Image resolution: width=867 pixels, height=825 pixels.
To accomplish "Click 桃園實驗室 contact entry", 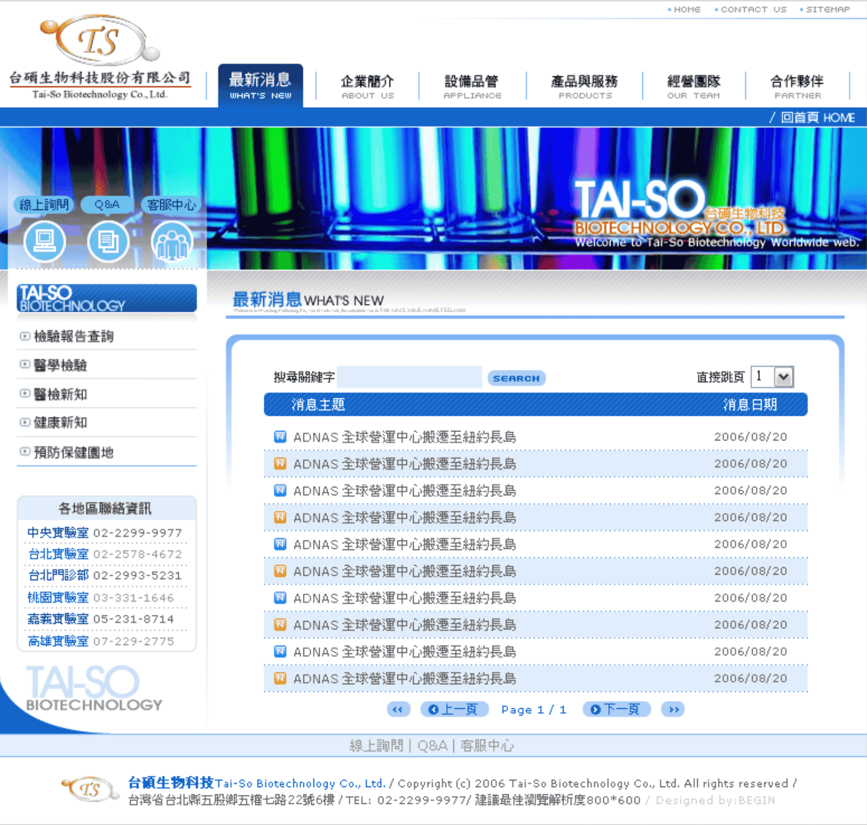I will pyautogui.click(x=101, y=598).
